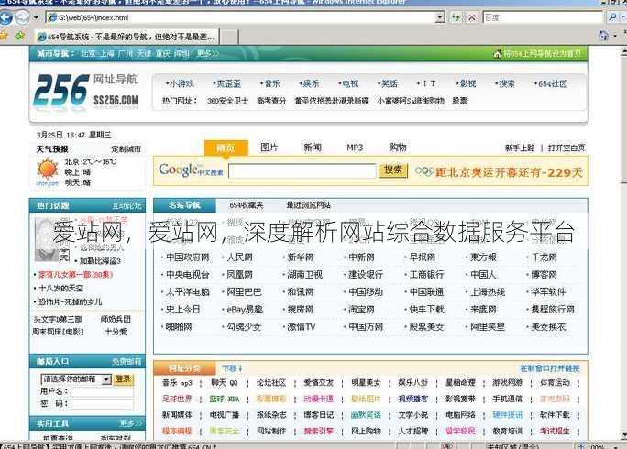627x449 pixels.
Task: Switch to 最近浏览网站 tab
Action: point(309,205)
